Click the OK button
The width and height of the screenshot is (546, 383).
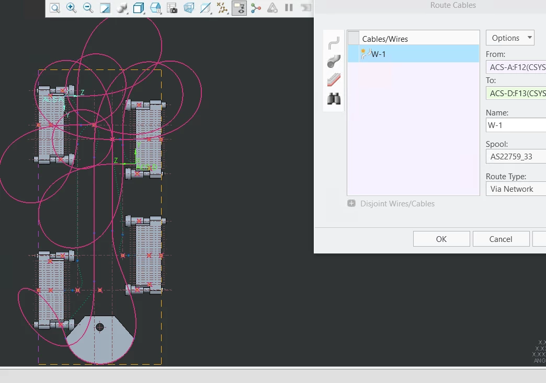point(441,239)
